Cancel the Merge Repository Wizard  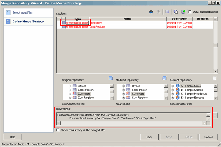[x=208, y=137]
